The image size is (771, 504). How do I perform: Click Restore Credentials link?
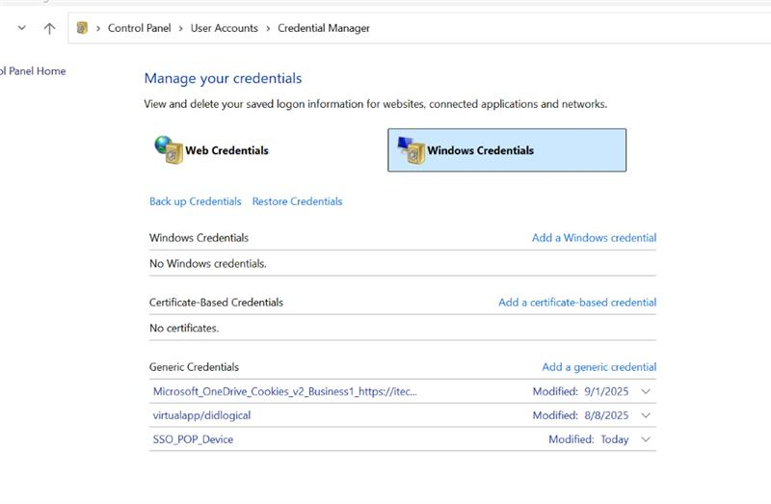click(297, 201)
